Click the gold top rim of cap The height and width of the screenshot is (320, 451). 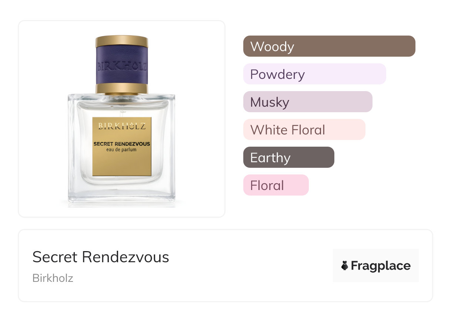coord(122,41)
